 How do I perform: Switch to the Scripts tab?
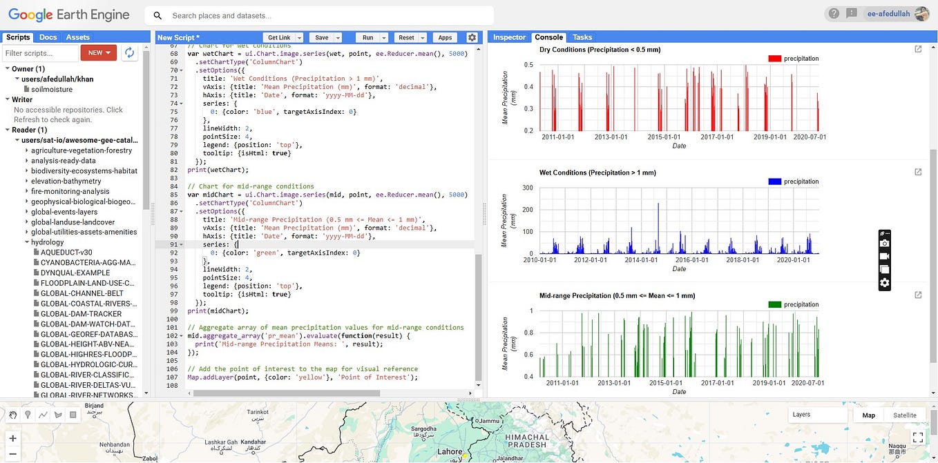(18, 37)
